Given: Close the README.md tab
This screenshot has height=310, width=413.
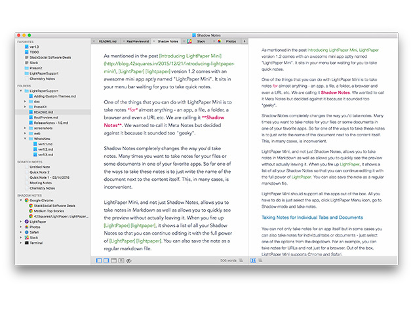Looking at the screenshot, I should point(94,41).
